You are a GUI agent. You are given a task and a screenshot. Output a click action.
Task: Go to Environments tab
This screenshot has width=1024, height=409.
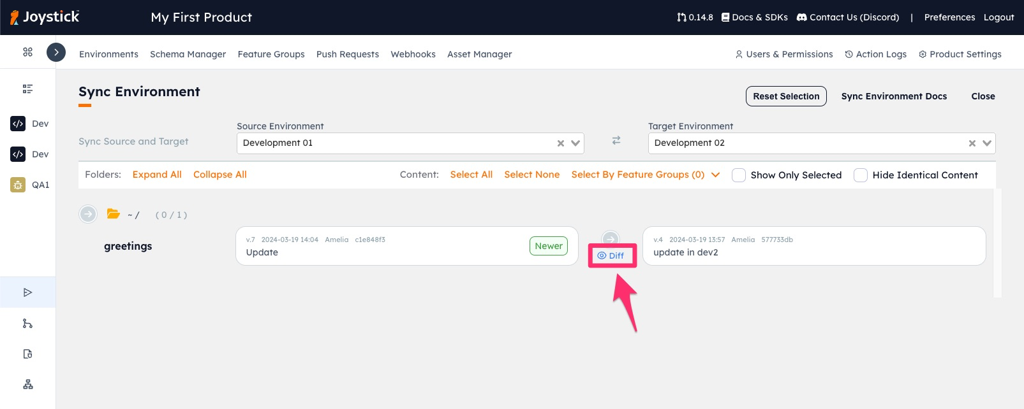(x=108, y=54)
